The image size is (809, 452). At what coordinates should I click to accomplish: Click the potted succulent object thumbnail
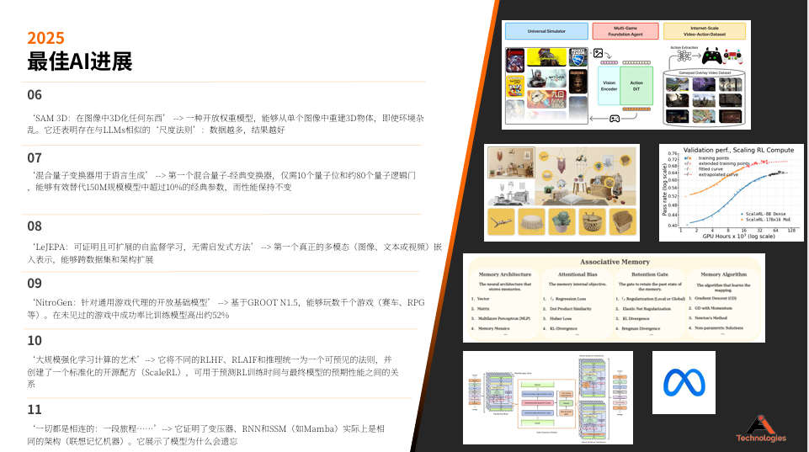tap(562, 221)
